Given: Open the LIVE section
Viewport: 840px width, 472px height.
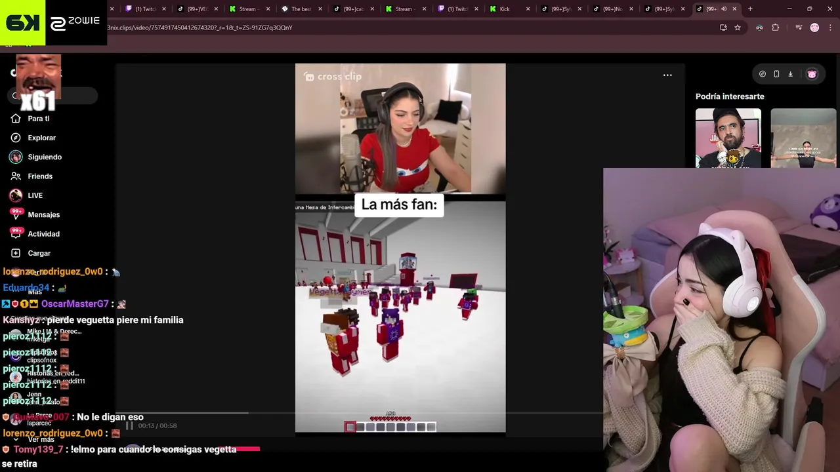Looking at the screenshot, I should pos(35,195).
